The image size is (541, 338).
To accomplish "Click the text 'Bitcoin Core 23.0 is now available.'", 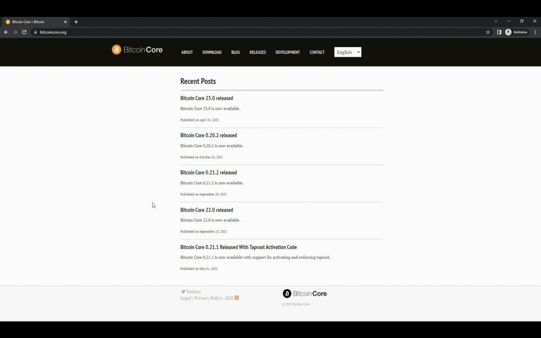I will point(210,109).
